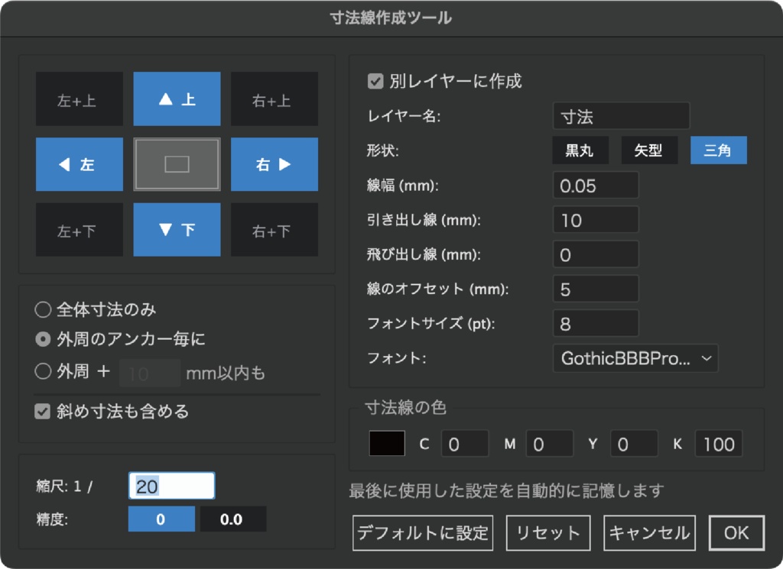
Task: Click the center rectangle object icon
Action: [x=177, y=164]
